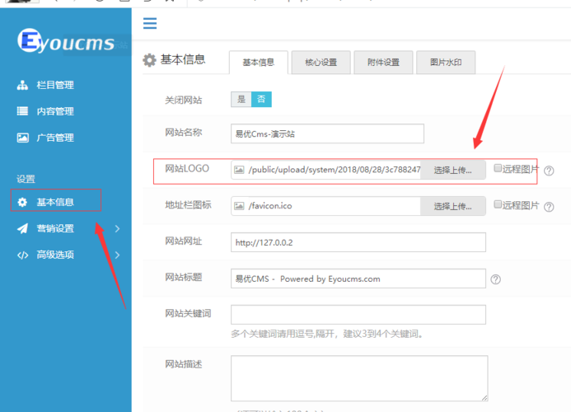Click the 网站网址 input field

click(358, 242)
